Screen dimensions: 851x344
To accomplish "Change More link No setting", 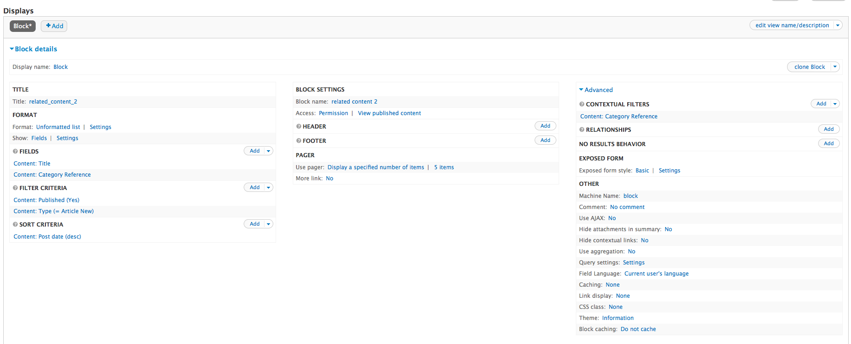I will click(x=329, y=178).
